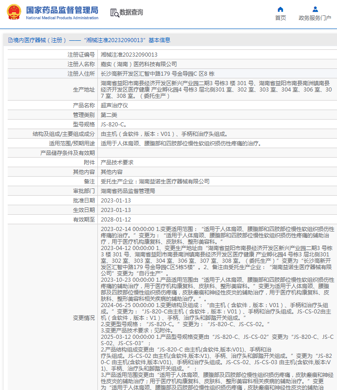This screenshot has height=390, width=337.
Task: Select registrant address 长沙高新开发区汇智中路179号
Action: 158,74
